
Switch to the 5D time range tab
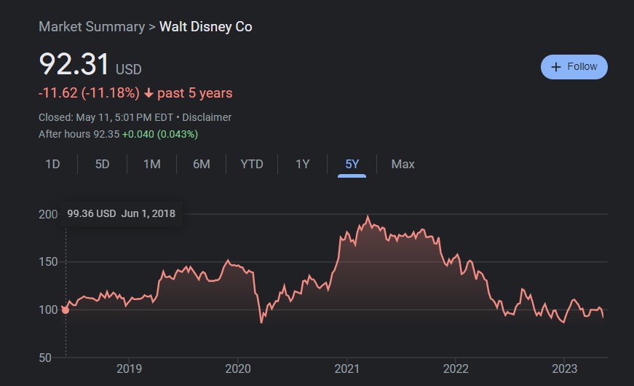tap(102, 164)
